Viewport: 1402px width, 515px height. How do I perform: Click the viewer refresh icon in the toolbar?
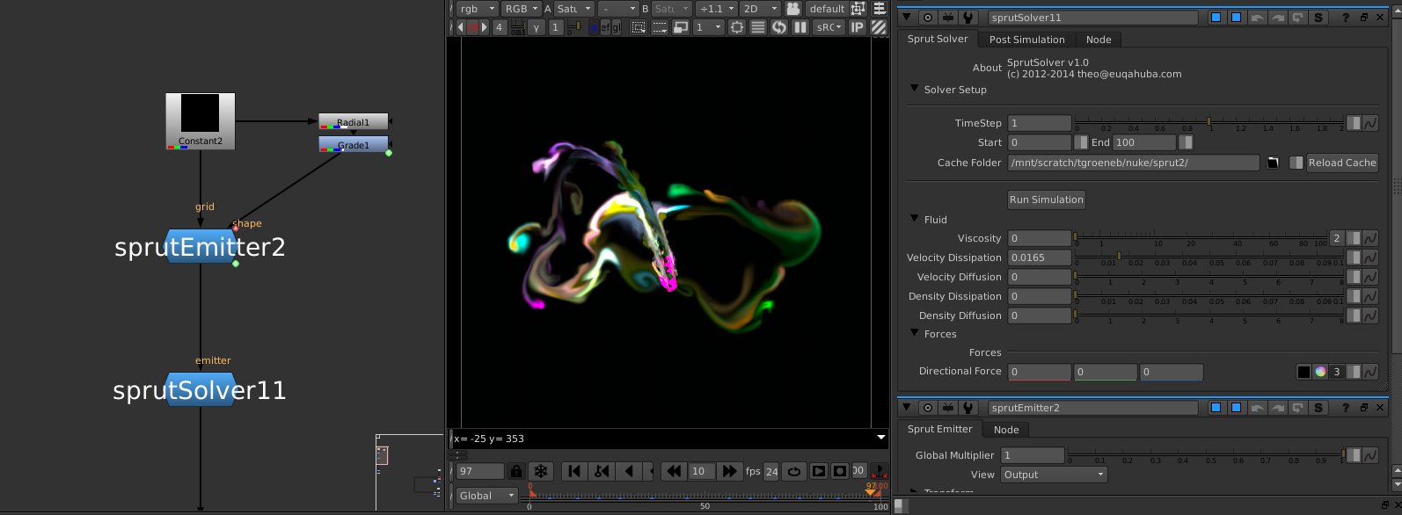click(x=778, y=27)
